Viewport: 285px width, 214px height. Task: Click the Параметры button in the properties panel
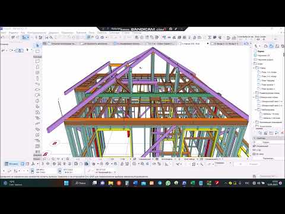268,158
